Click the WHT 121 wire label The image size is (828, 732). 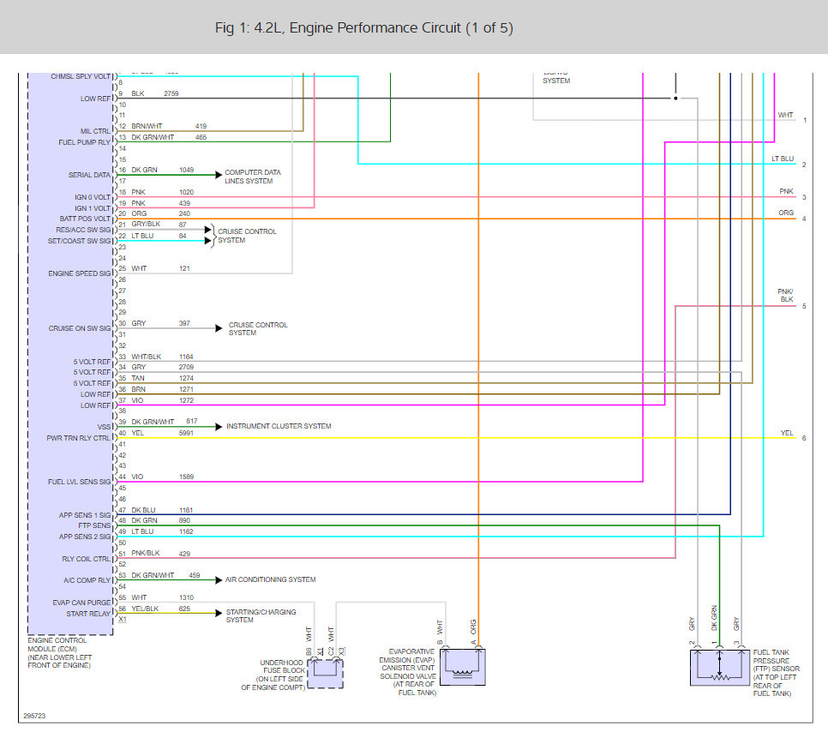click(160, 268)
